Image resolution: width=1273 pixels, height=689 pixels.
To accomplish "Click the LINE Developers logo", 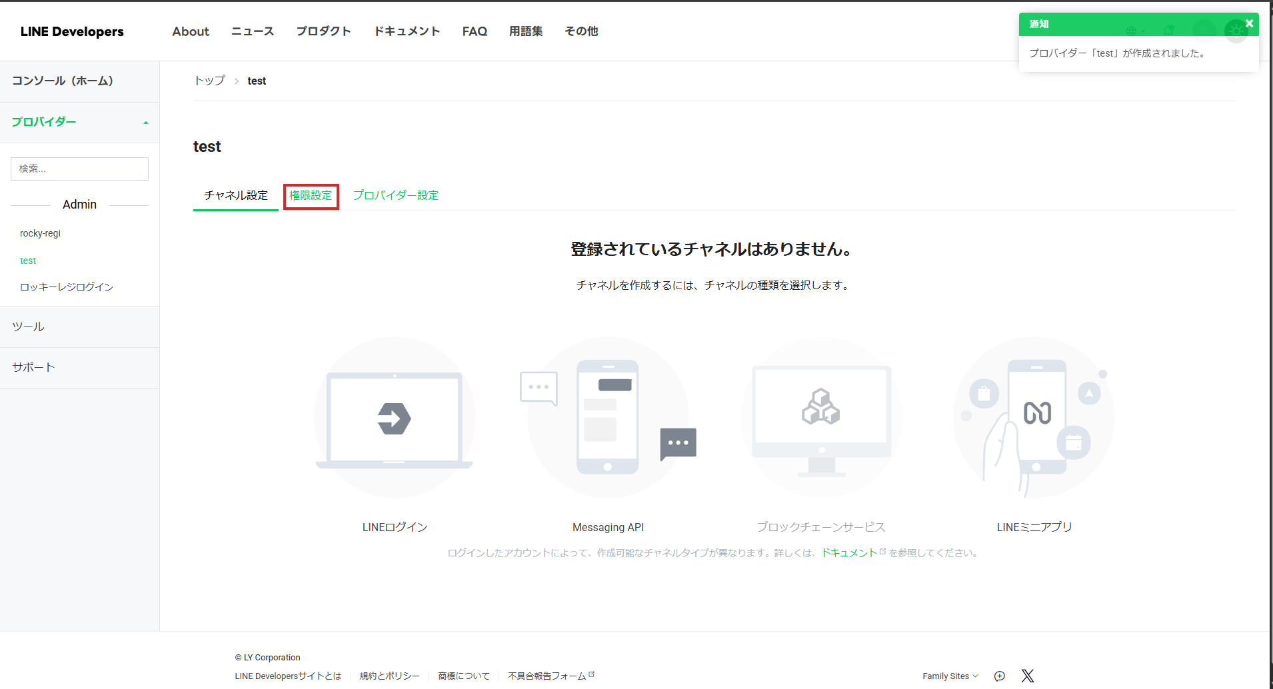I will tap(72, 31).
